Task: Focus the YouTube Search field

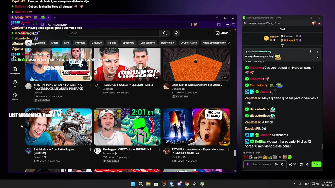Action: click(113, 33)
